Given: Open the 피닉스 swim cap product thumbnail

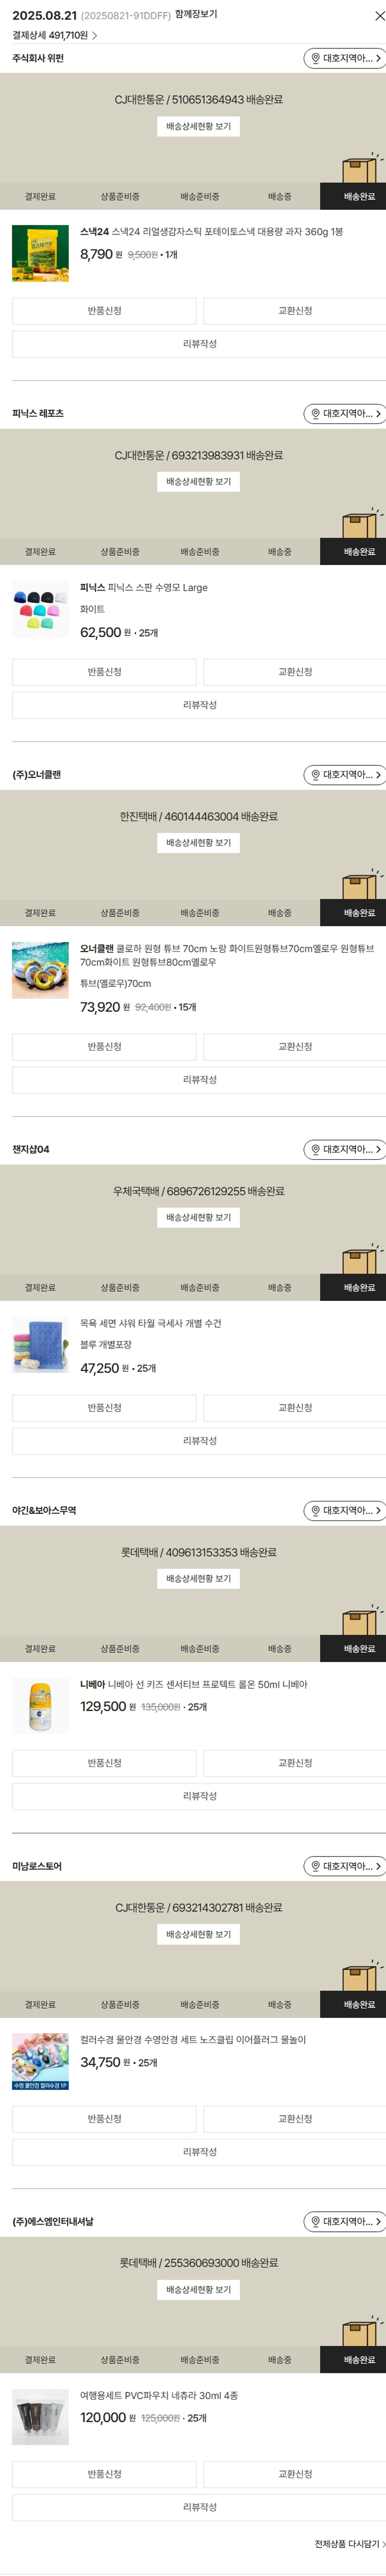Looking at the screenshot, I should [x=40, y=609].
